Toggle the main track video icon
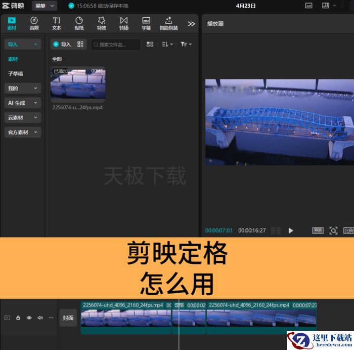Viewport: 354px width, 350px height. tap(7, 318)
